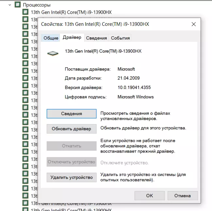Select the last i9-13900HX entry at the bottom
Image resolution: width=212 pixels, height=211 pixels.
click(71, 209)
